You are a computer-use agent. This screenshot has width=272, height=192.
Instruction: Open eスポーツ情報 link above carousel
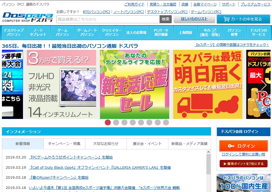[232, 45]
